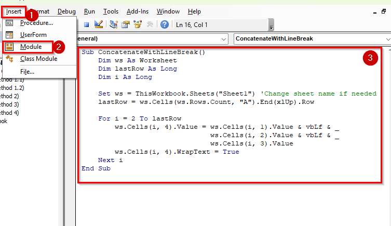Expand the ConcatenateWithLineBreak procedure dropdown
391x226 pixels.
388,39
